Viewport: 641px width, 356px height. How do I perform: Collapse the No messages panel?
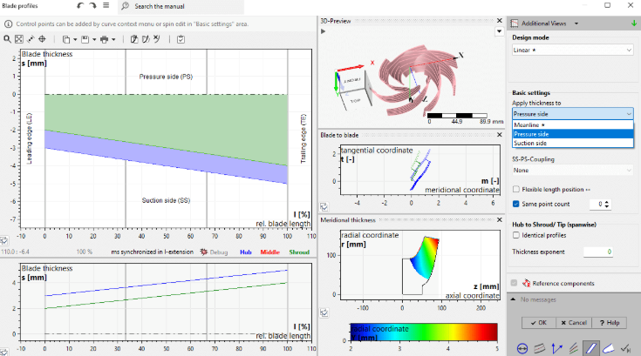[x=513, y=299]
